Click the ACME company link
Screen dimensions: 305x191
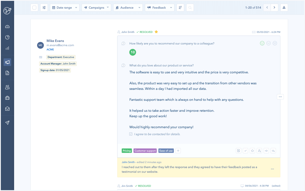(50, 50)
